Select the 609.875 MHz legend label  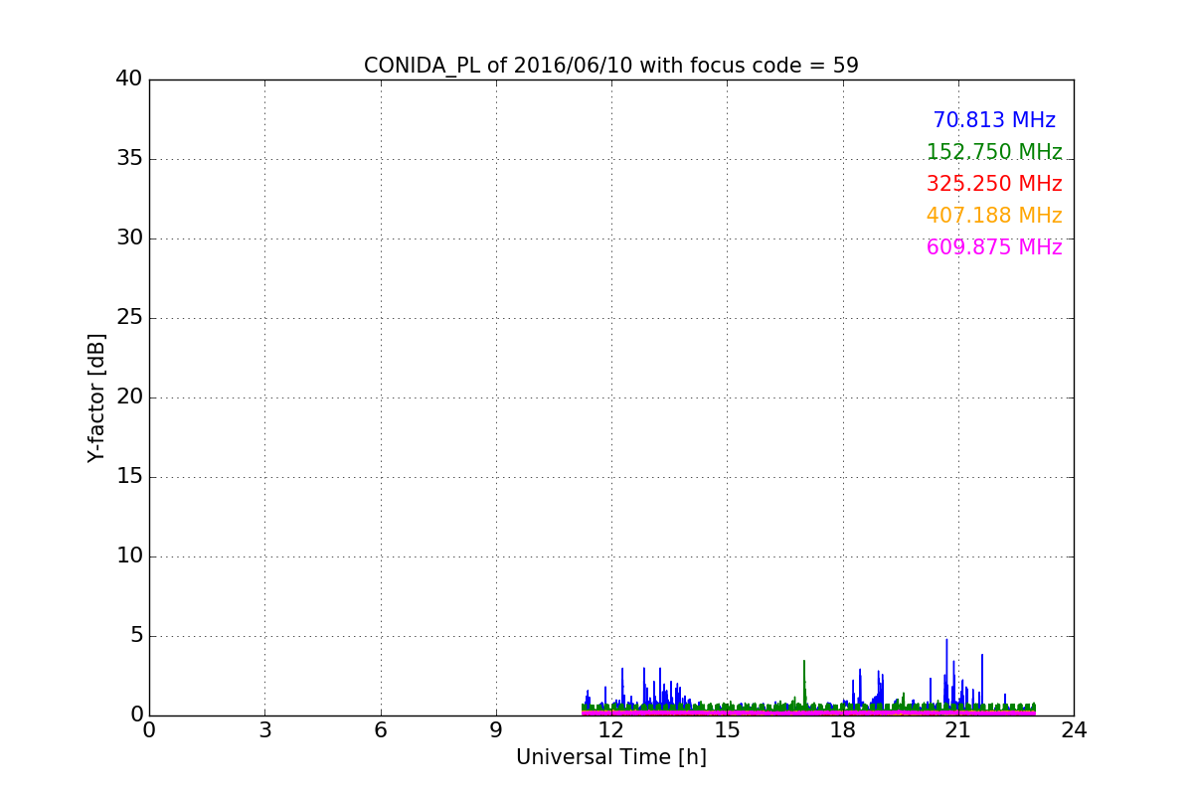click(x=994, y=247)
